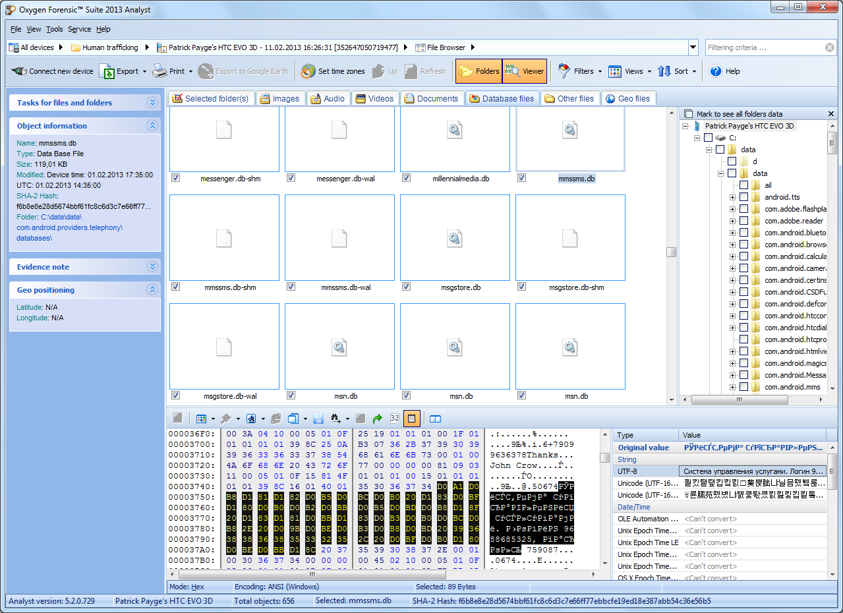The height and width of the screenshot is (613, 843).
Task: Click the hex viewer color table icon
Action: tap(202, 419)
